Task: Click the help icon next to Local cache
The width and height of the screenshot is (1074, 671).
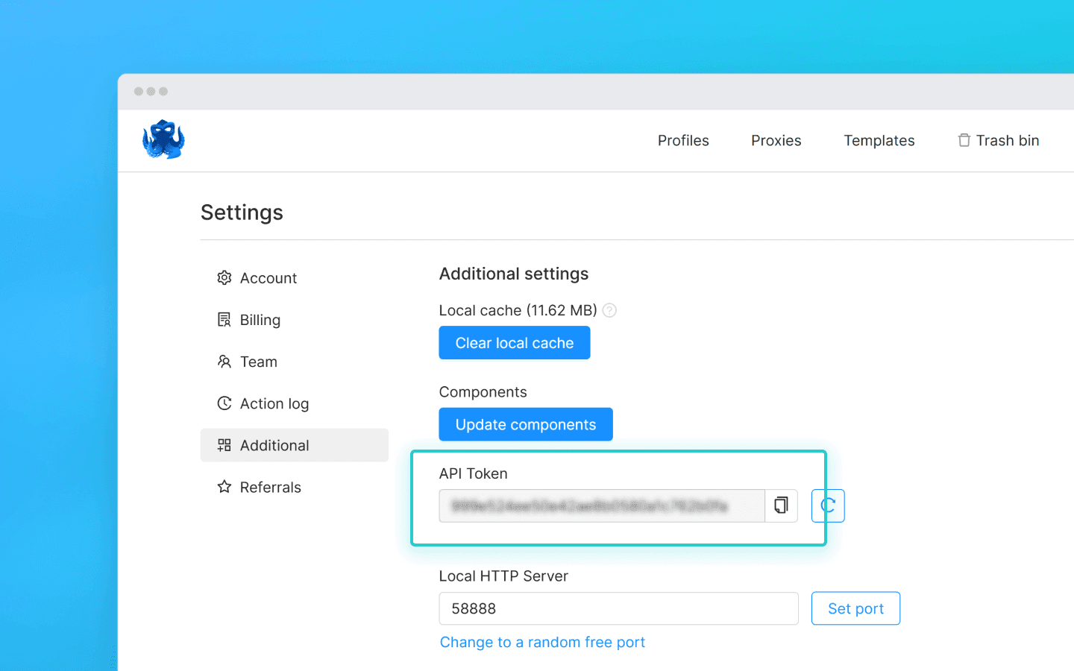Action: [x=609, y=310]
